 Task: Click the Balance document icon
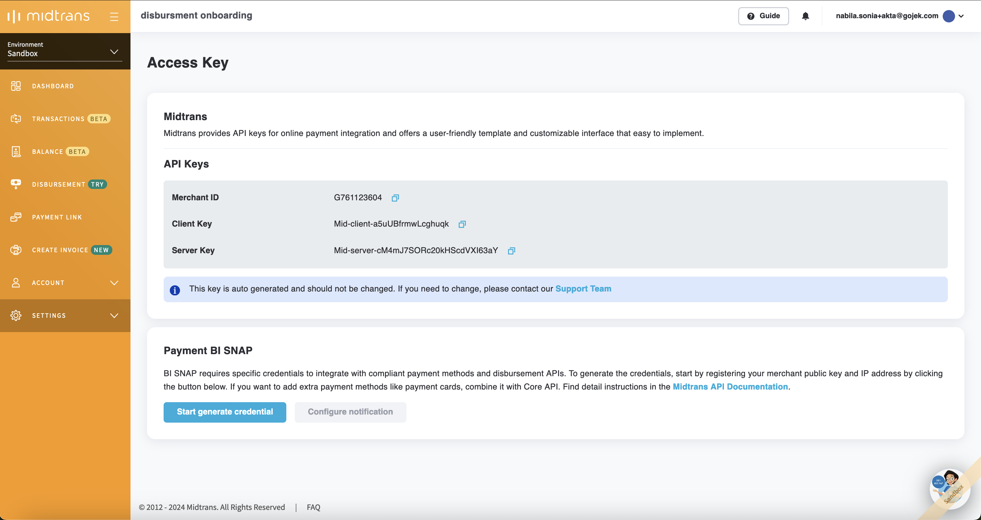coord(16,152)
